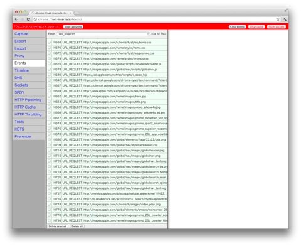This screenshot has height=246, width=301.
Task: Click the address bar URL
Action: [x=60, y=19]
